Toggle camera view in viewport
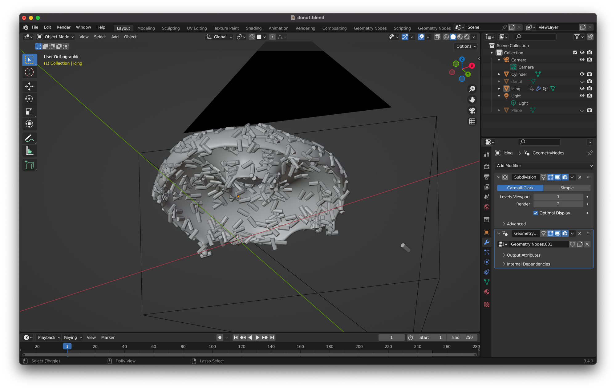This screenshot has height=390, width=616. pyautogui.click(x=472, y=111)
